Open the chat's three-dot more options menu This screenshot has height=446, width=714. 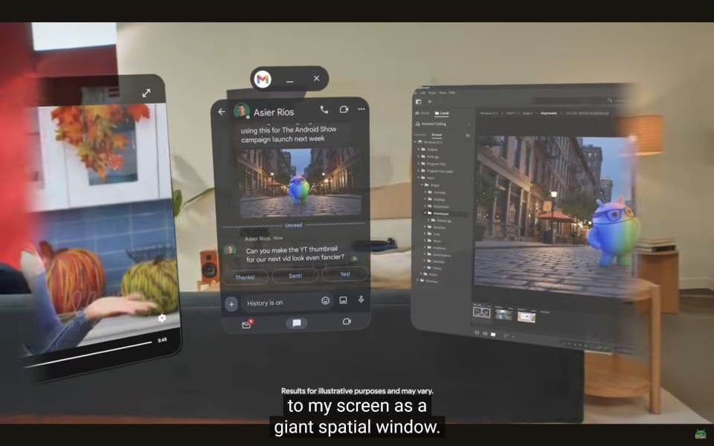[x=361, y=109]
